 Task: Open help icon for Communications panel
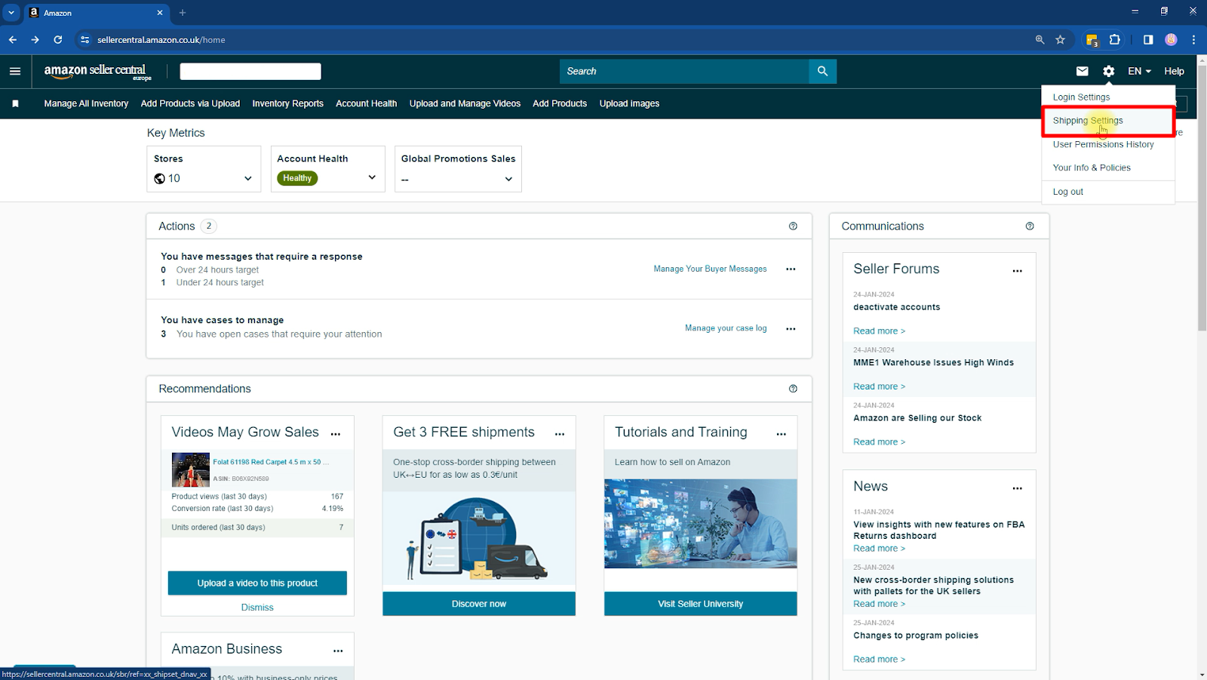(x=1030, y=226)
